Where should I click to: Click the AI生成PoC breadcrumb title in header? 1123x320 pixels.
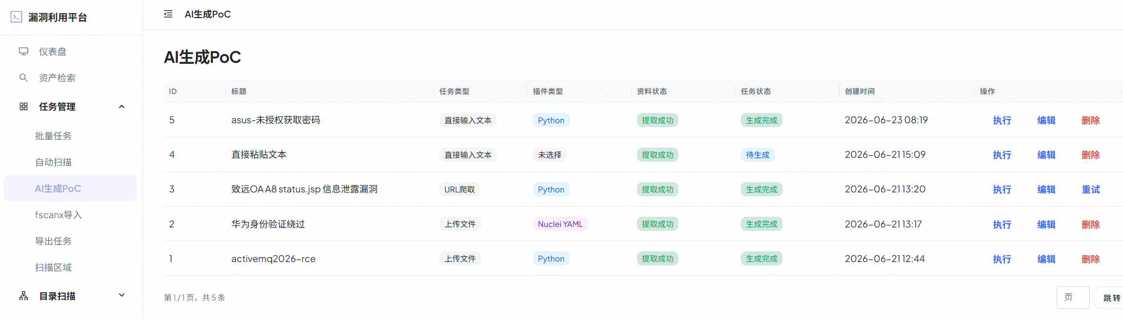(207, 14)
